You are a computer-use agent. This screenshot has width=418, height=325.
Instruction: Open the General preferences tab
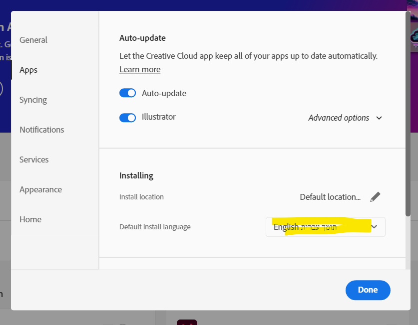coord(33,40)
